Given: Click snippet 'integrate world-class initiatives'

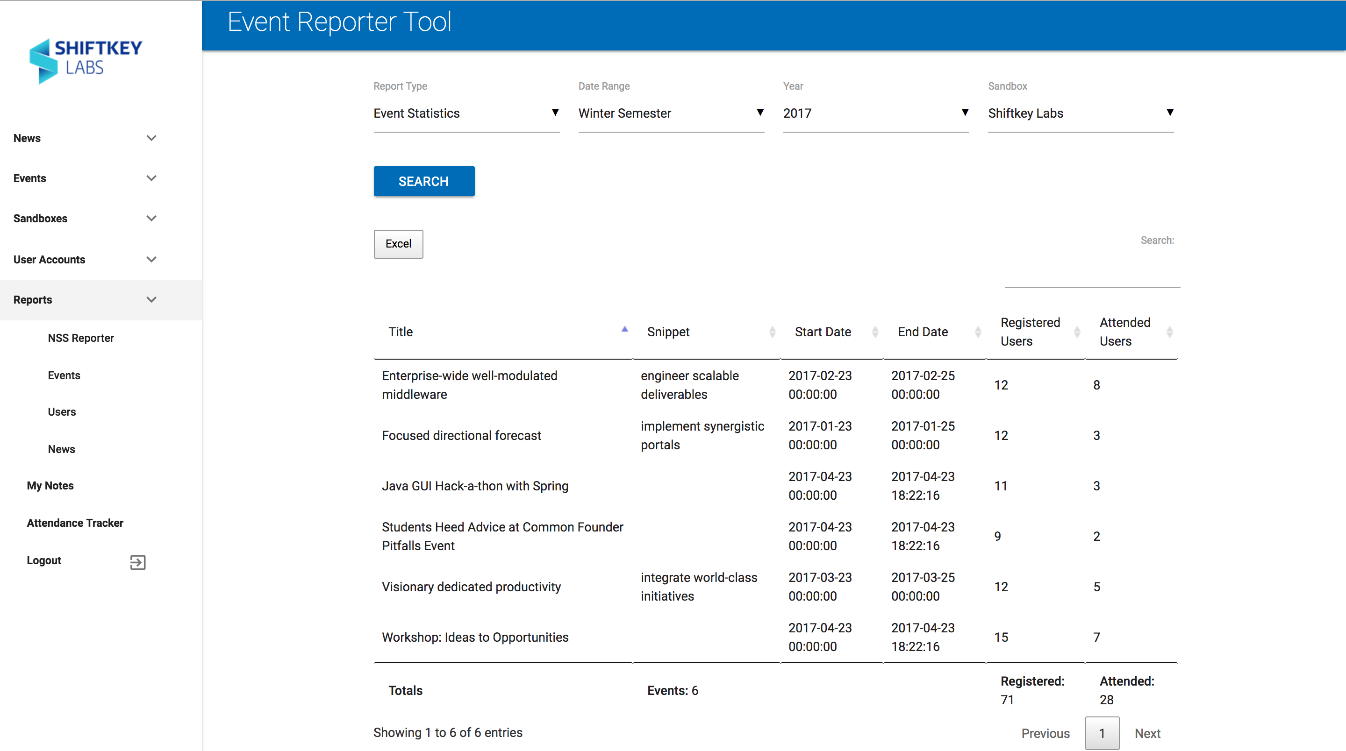Looking at the screenshot, I should point(699,587).
